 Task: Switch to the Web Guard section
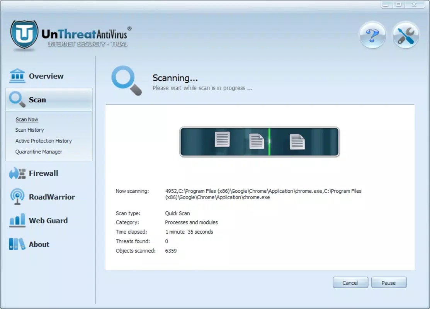point(48,221)
